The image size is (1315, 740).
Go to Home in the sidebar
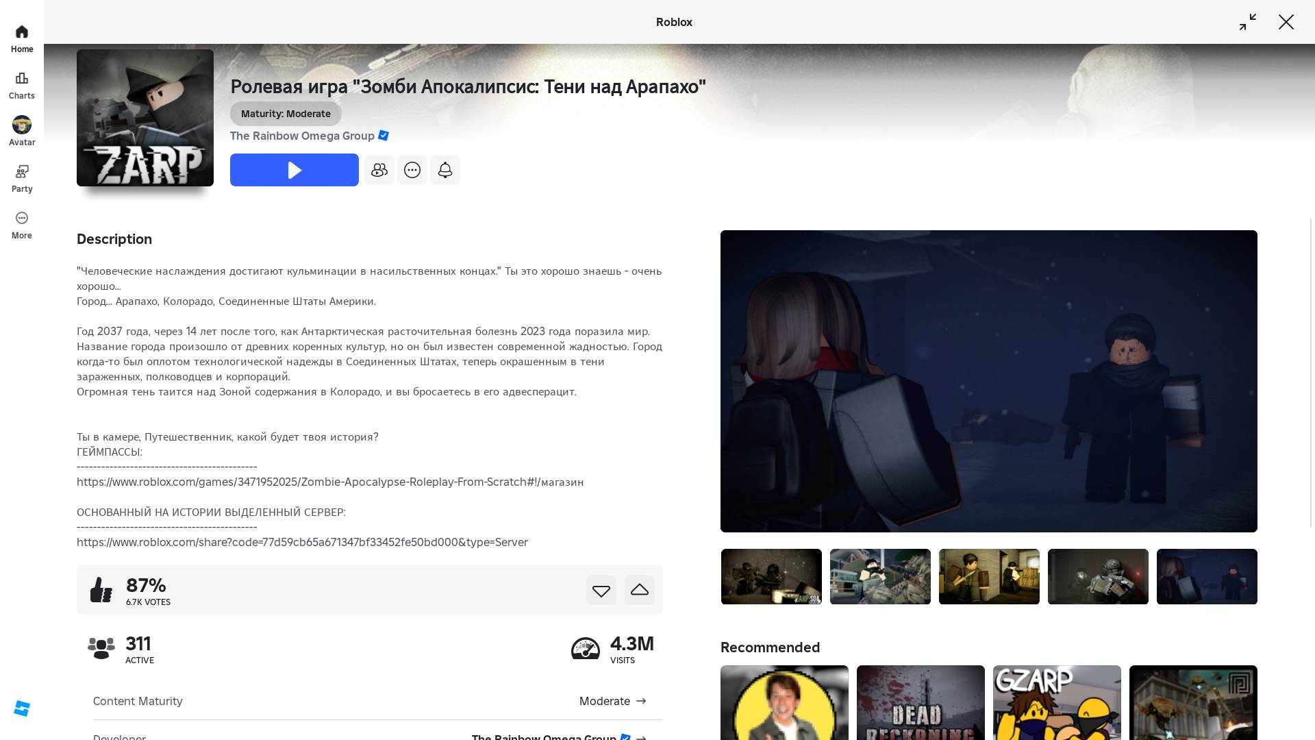coord(22,38)
